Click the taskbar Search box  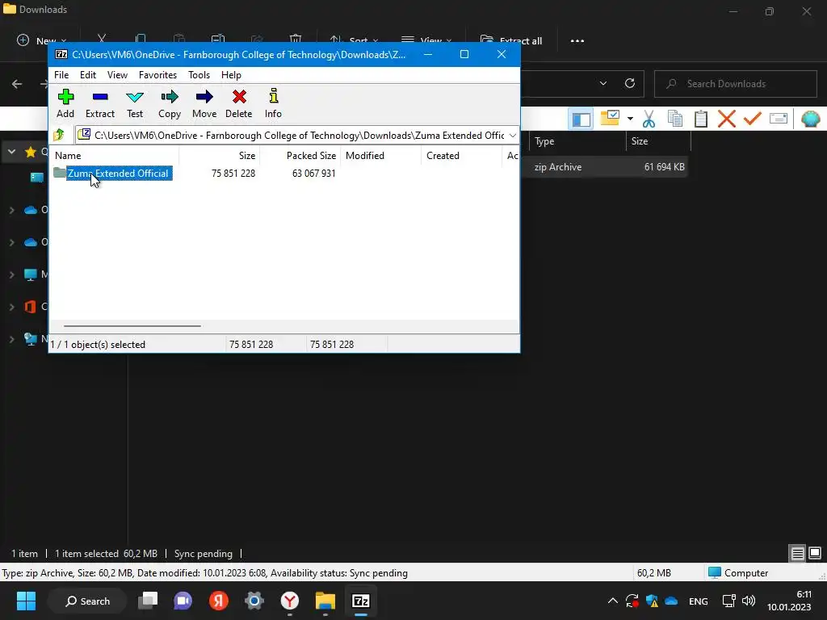pyautogui.click(x=87, y=601)
